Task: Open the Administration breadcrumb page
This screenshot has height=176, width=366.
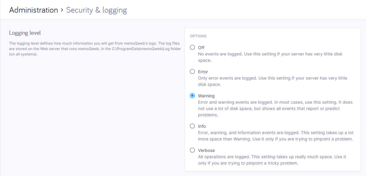Action: 33,10
